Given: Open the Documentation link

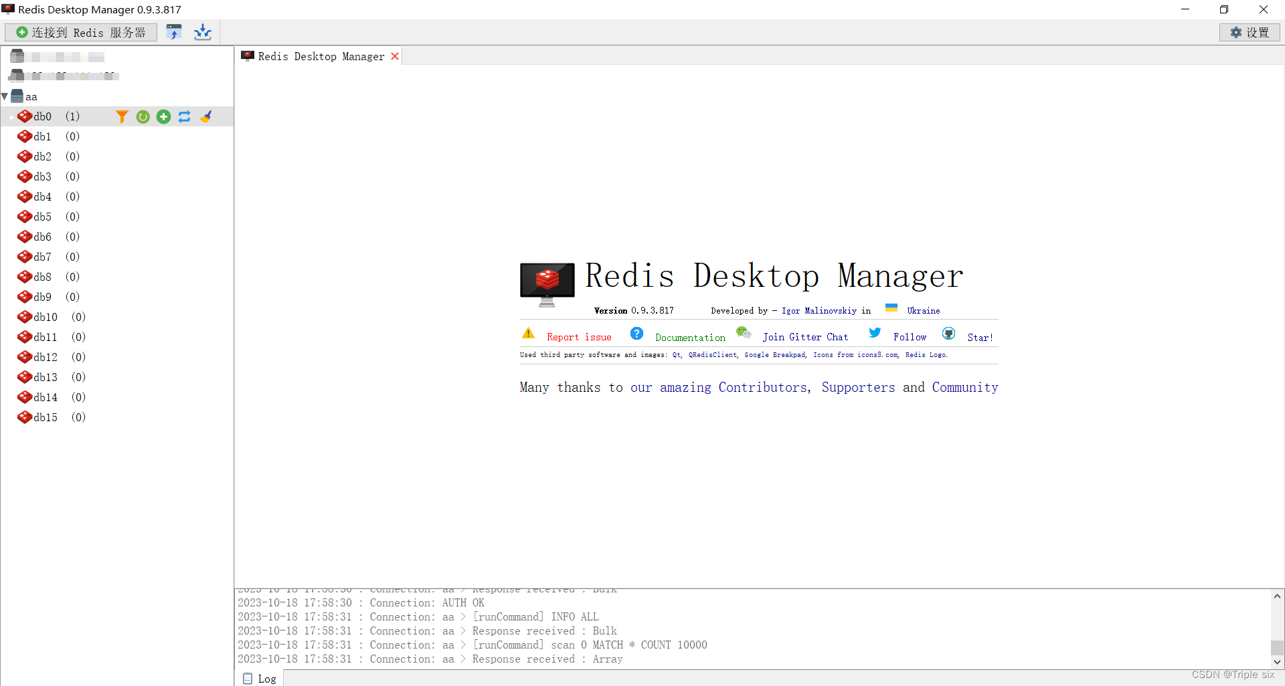Looking at the screenshot, I should [690, 336].
